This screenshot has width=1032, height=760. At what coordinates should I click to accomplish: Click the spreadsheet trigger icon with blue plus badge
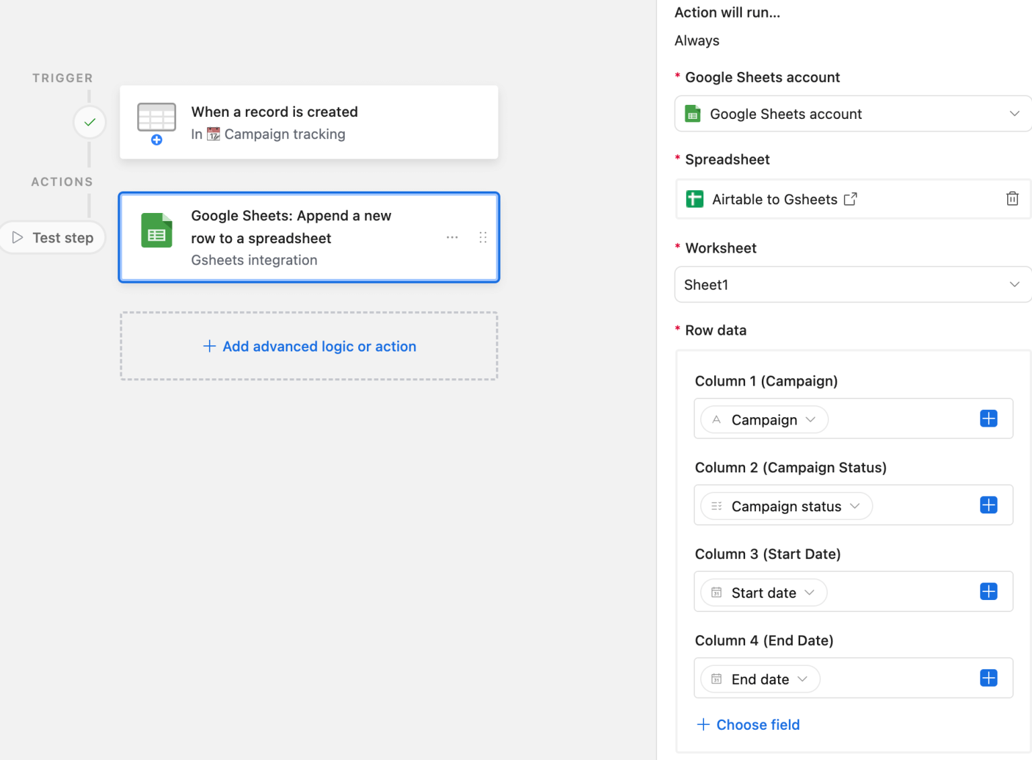click(x=156, y=122)
